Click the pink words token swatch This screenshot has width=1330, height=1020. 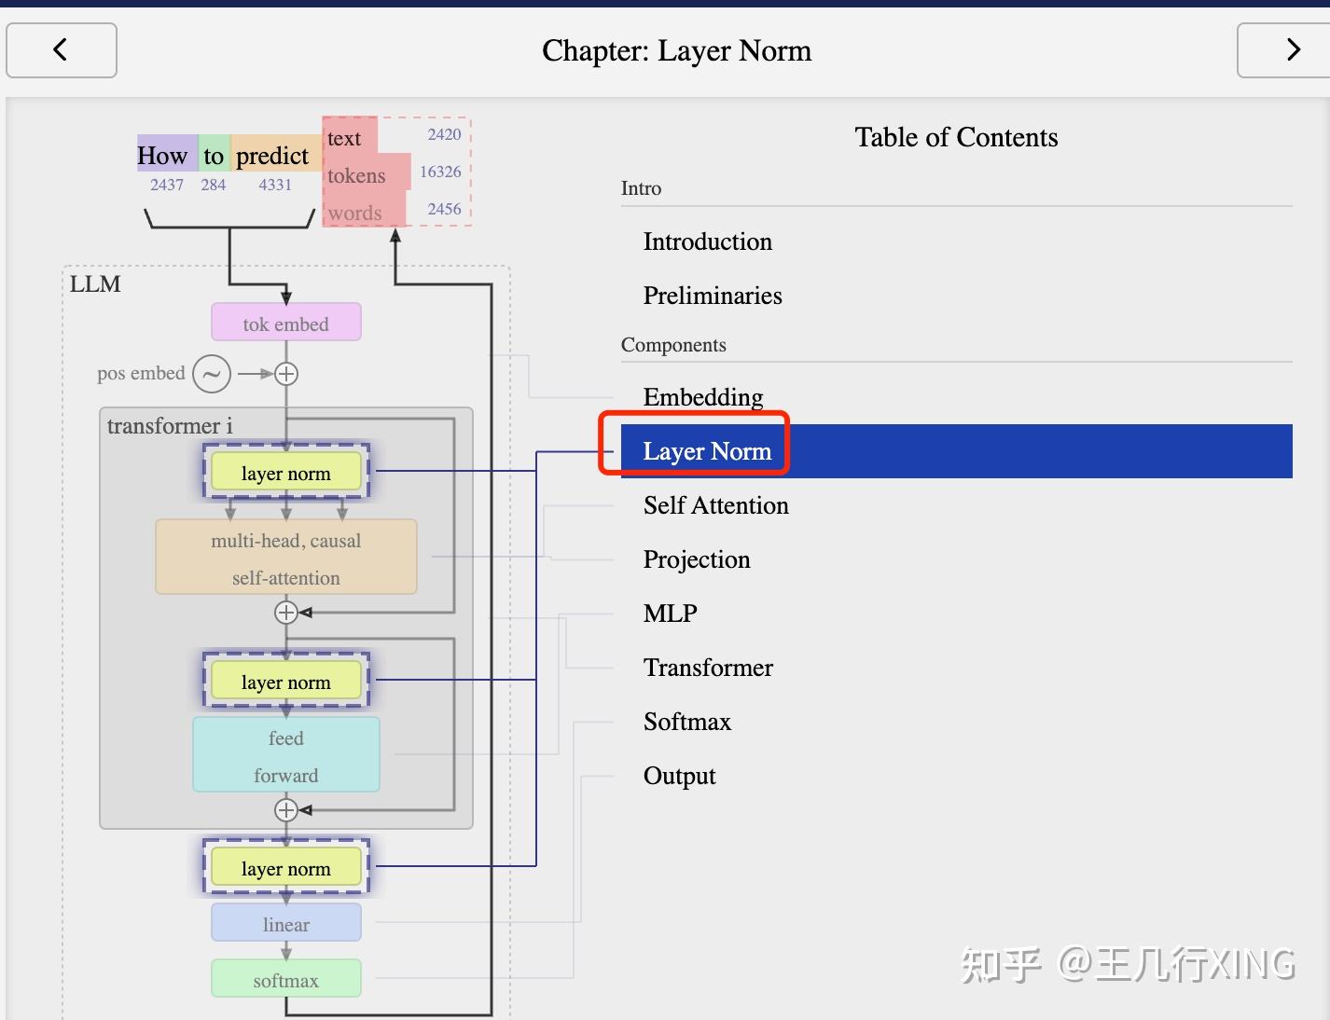click(354, 212)
